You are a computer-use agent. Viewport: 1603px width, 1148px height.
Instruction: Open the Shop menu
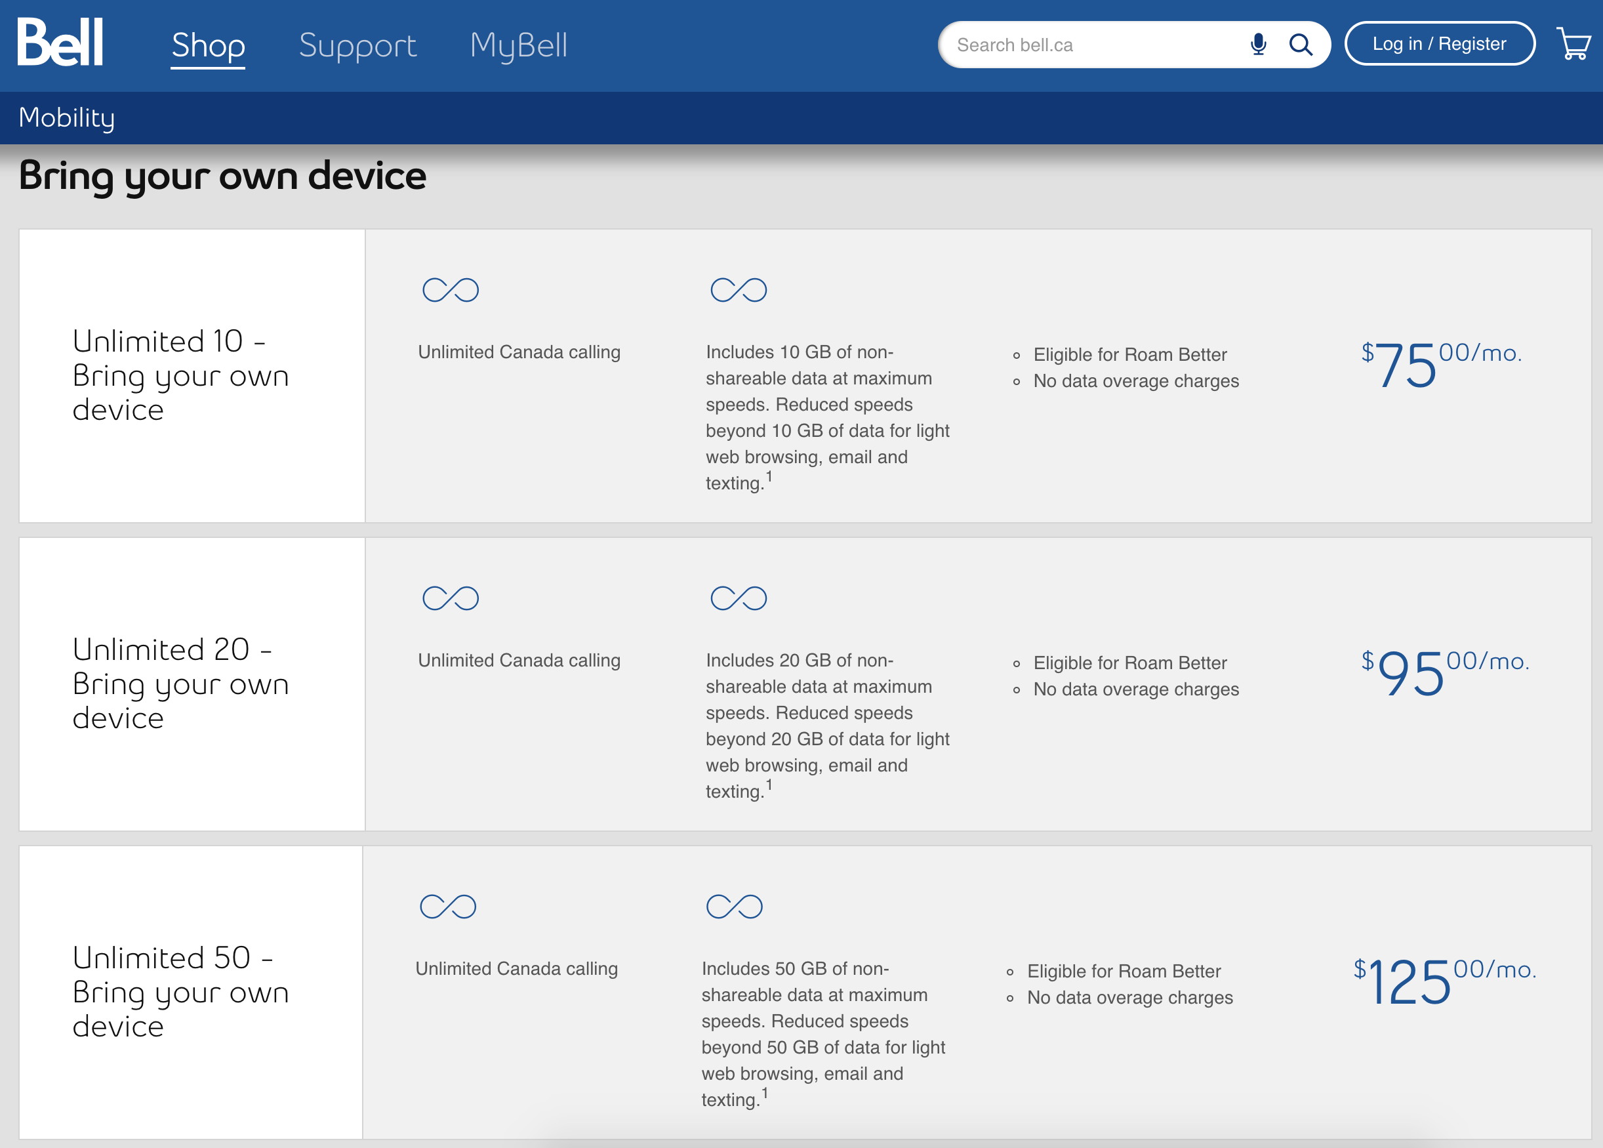[x=208, y=45]
